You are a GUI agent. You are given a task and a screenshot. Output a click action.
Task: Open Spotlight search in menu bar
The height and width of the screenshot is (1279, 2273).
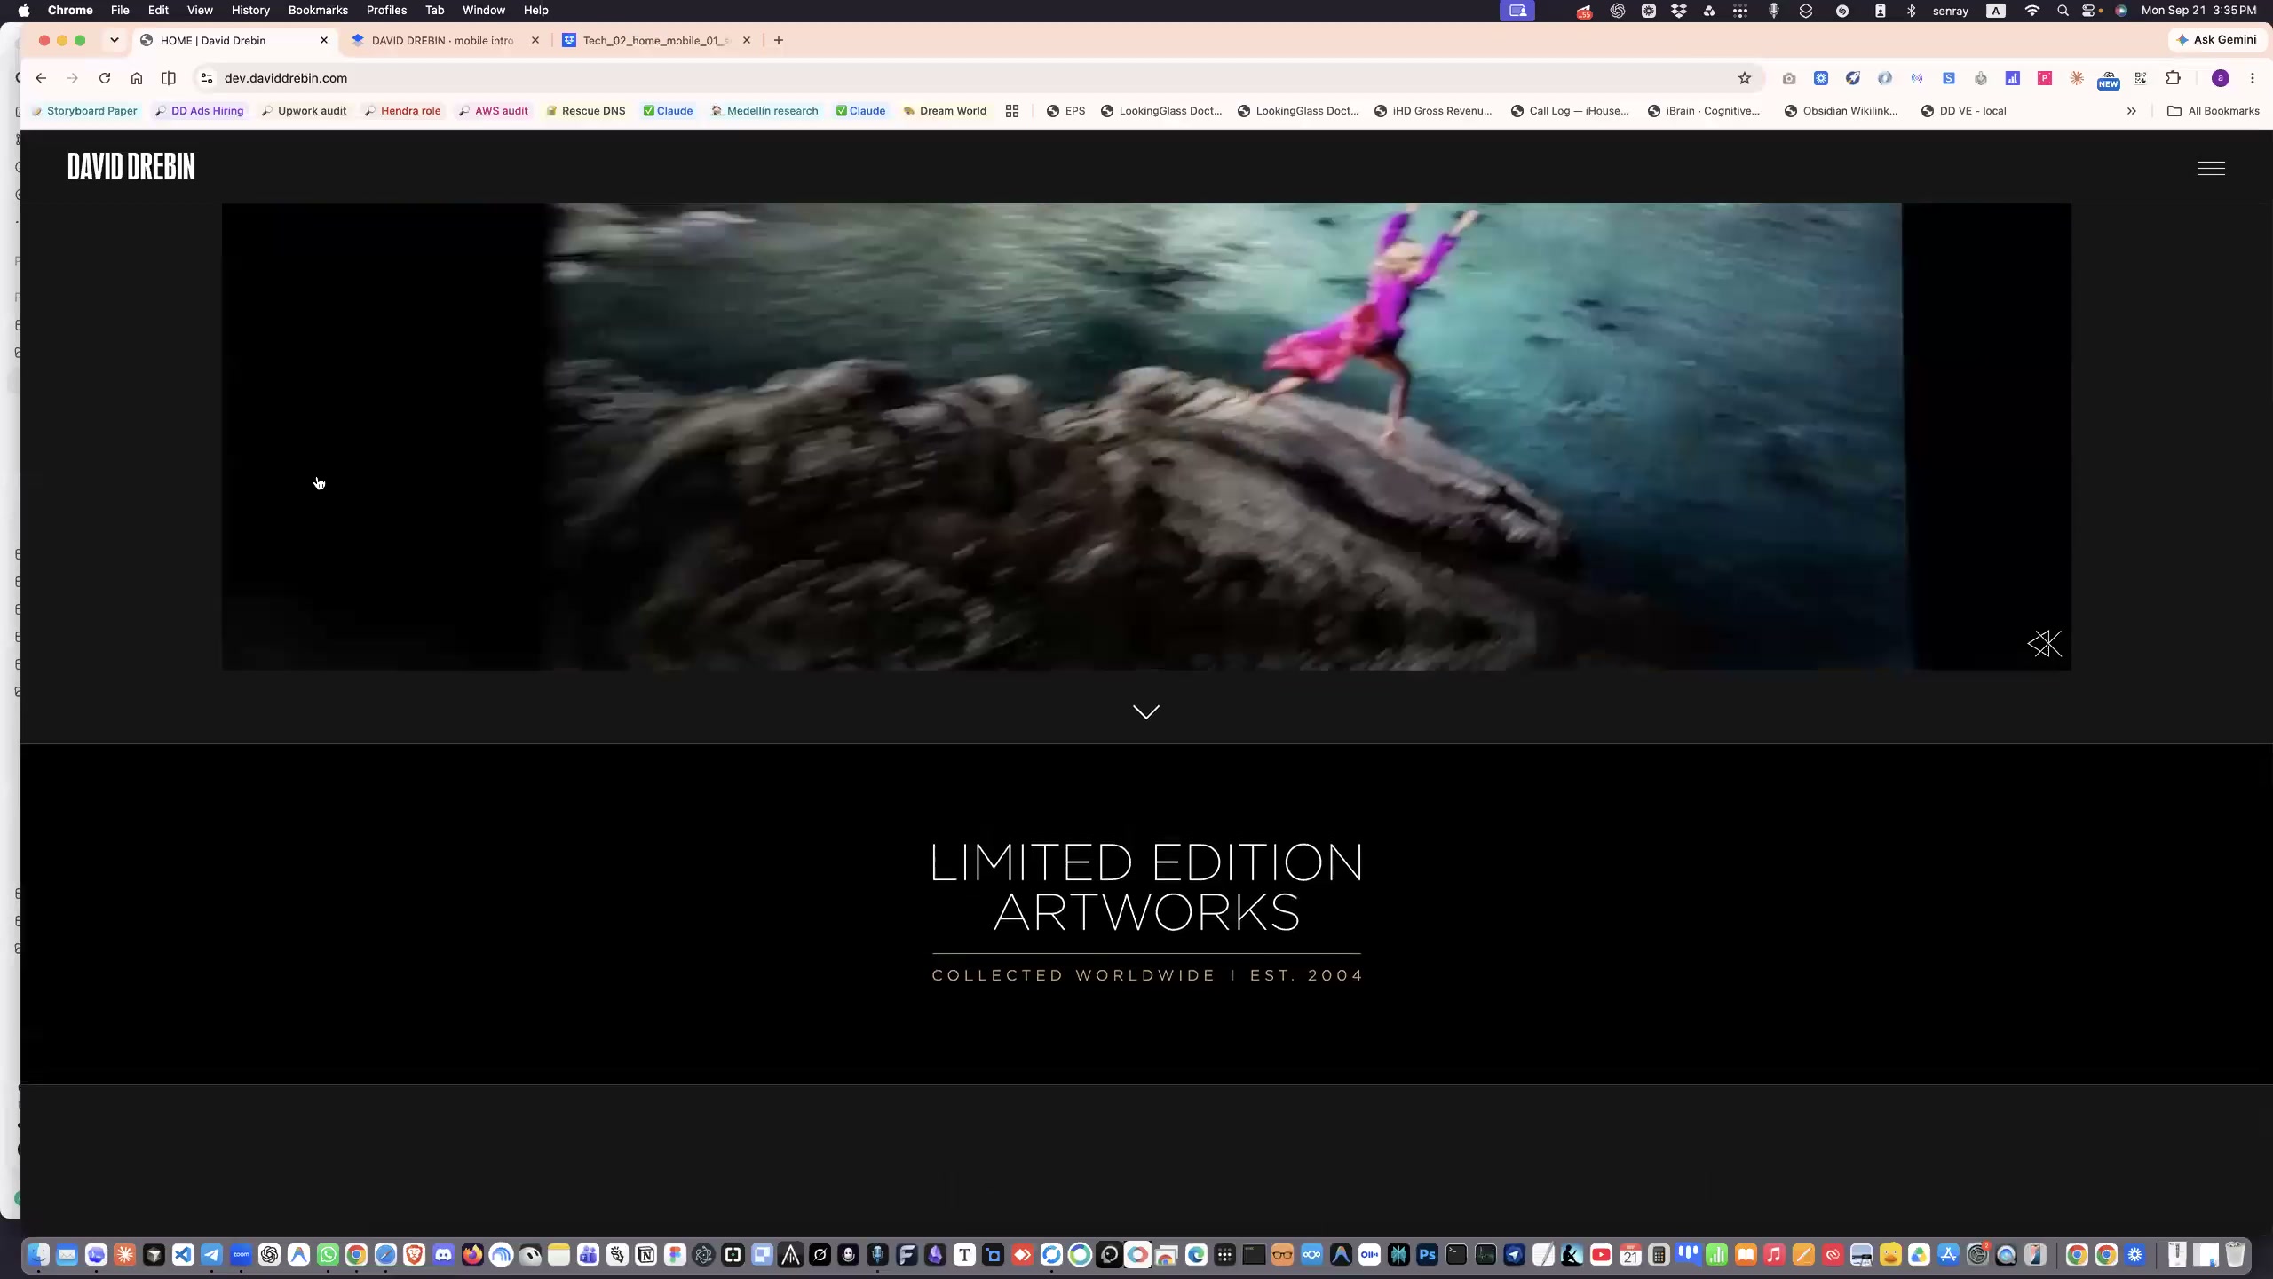pos(2063,11)
